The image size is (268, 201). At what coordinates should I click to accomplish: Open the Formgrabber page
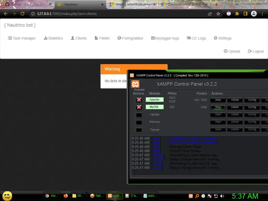pyautogui.click(x=130, y=38)
